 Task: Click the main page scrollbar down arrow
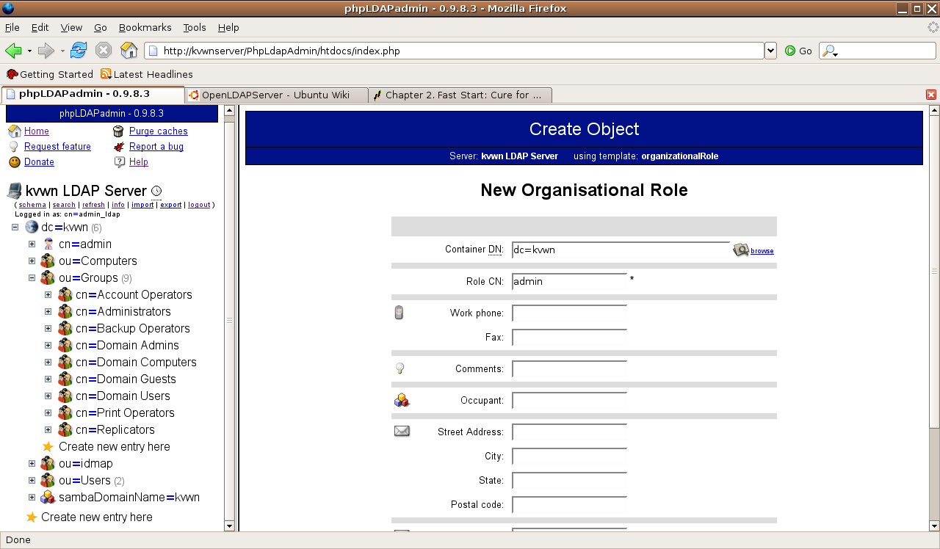pyautogui.click(x=934, y=526)
